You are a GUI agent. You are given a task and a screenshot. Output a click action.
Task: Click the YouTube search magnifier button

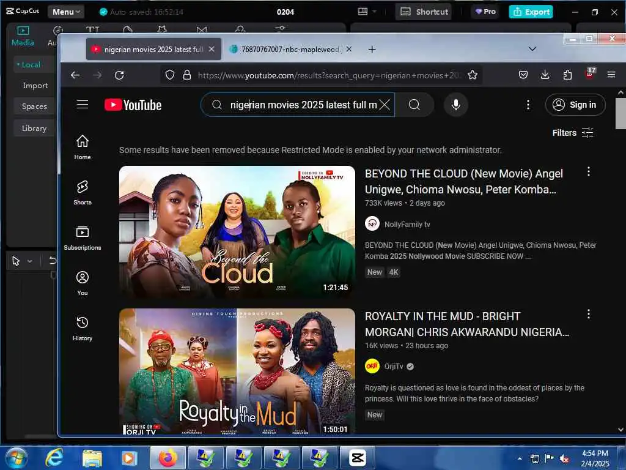coord(414,105)
